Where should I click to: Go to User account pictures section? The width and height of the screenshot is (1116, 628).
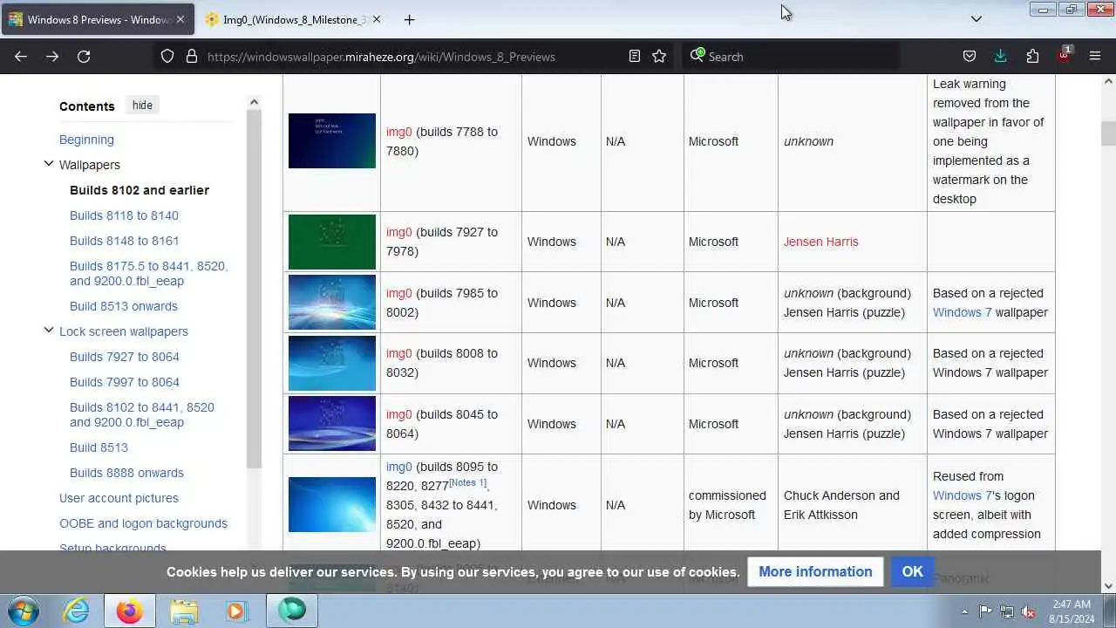119,498
